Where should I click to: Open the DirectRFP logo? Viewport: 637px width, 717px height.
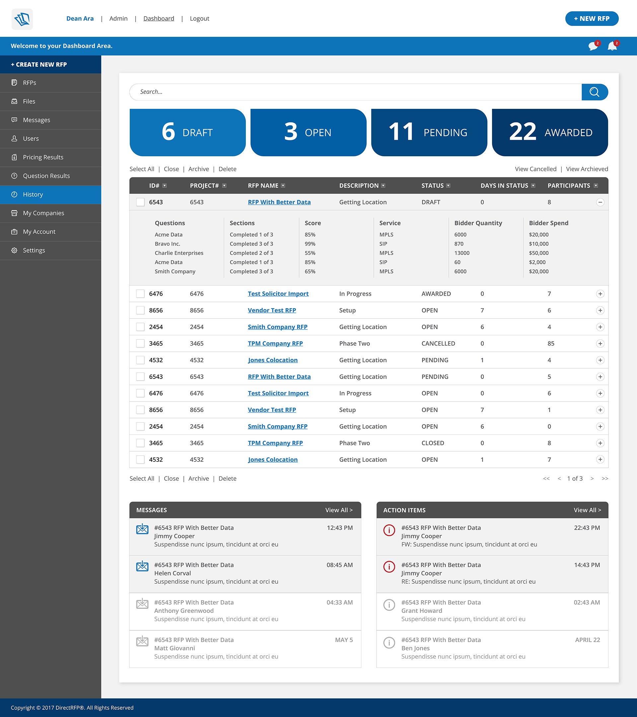point(22,19)
